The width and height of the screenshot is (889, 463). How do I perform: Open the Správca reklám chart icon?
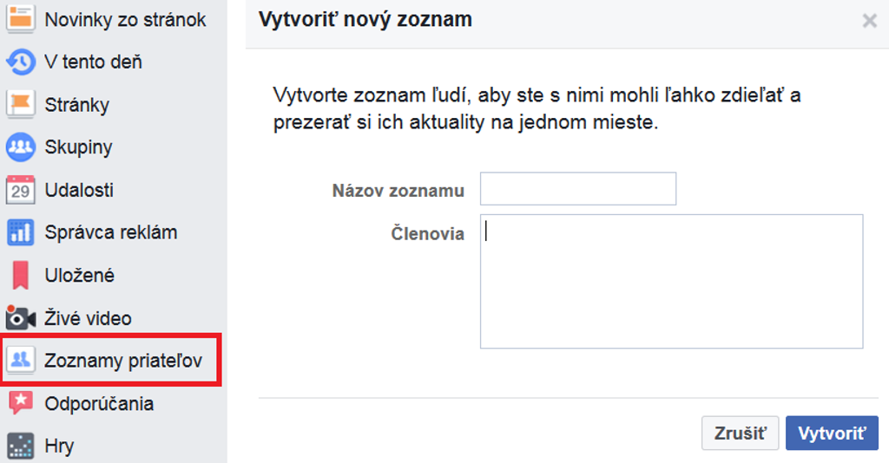(20, 232)
